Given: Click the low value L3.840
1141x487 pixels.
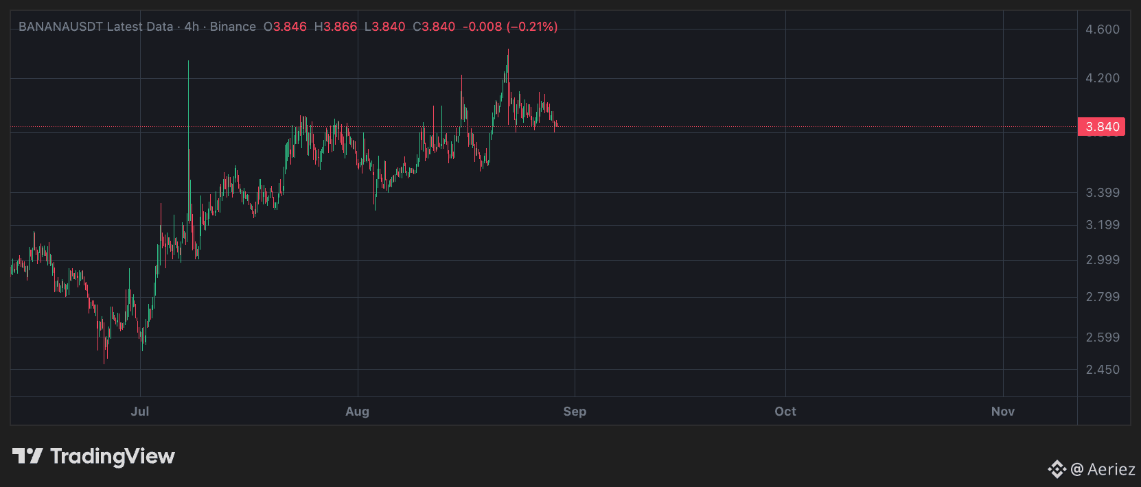Looking at the screenshot, I should (x=384, y=27).
